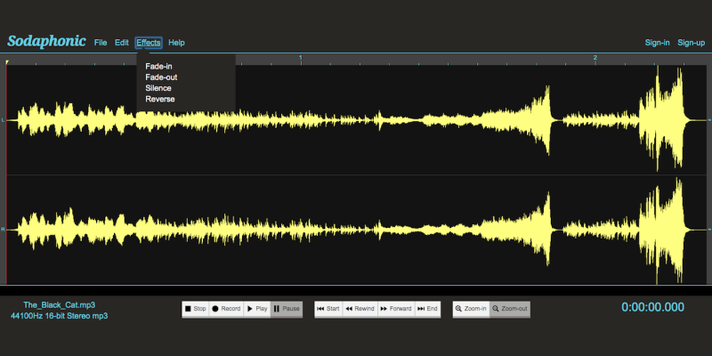Click the Sodaphonic logo
This screenshot has height=356, width=712.
pos(46,41)
